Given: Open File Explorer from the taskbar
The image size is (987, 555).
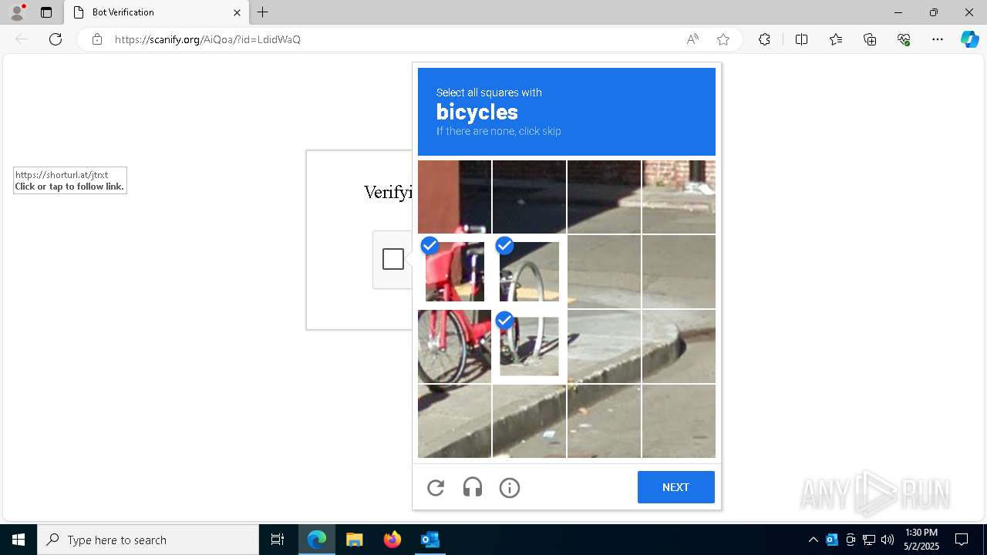Looking at the screenshot, I should [x=355, y=540].
